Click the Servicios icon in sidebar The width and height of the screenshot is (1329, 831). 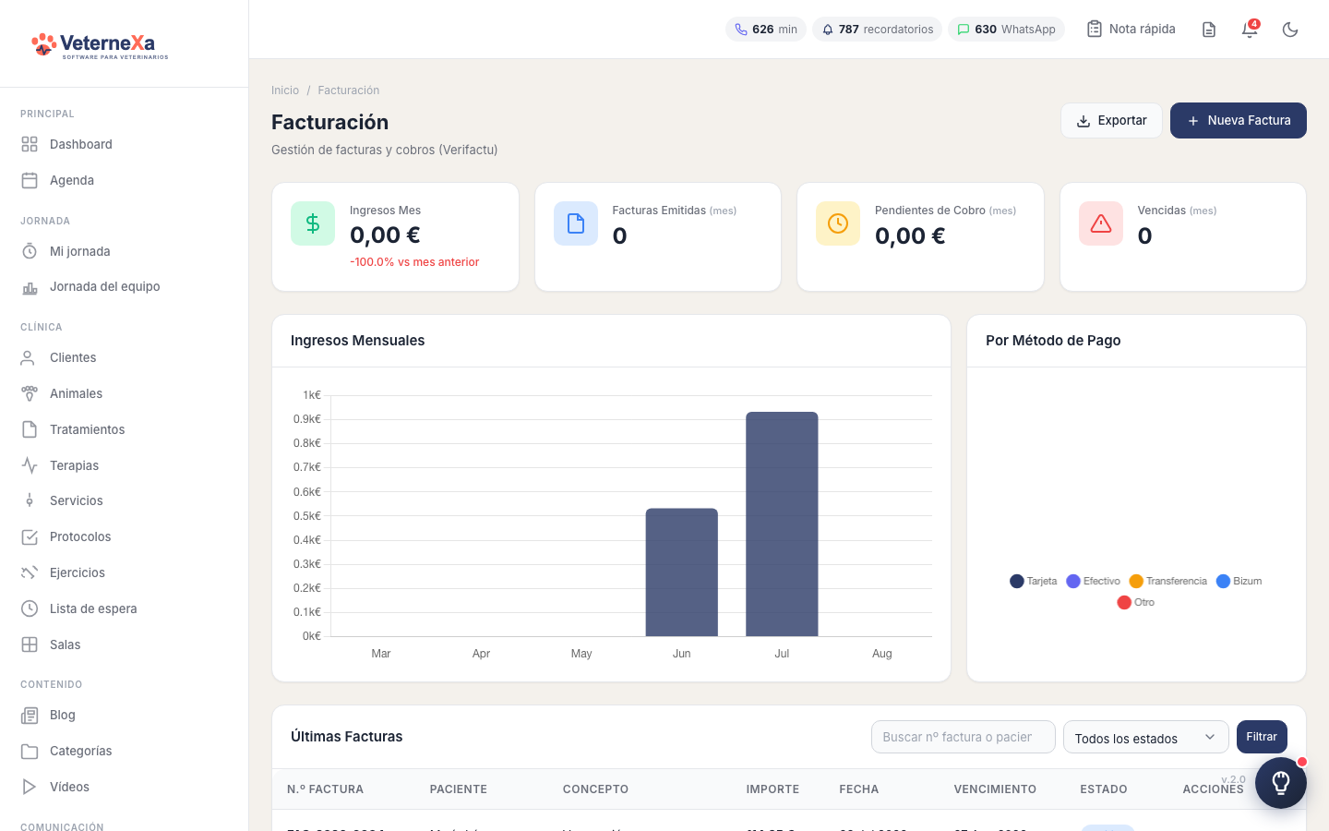(x=30, y=500)
